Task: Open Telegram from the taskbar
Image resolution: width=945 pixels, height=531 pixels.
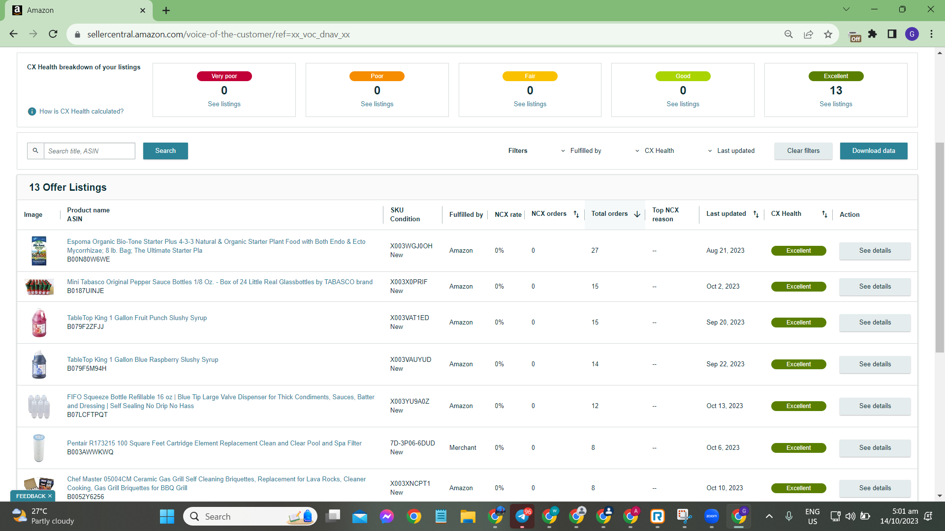Action: 522,516
